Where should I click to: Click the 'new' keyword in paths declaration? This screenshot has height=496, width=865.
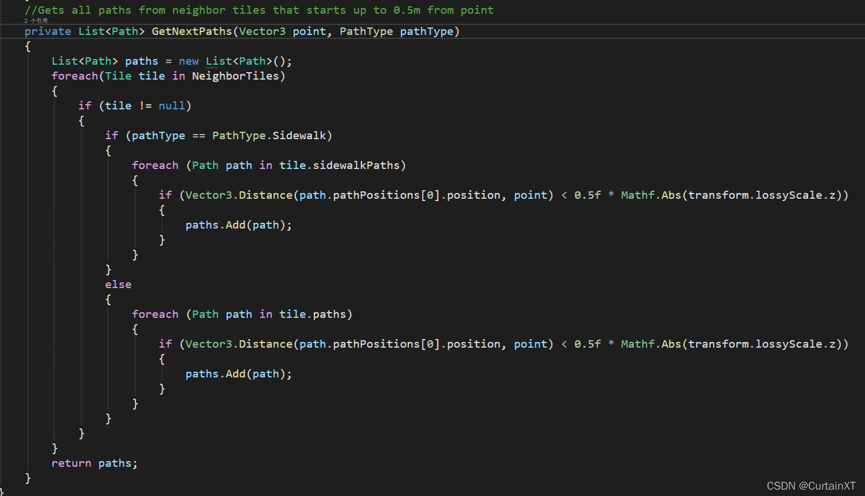[189, 61]
